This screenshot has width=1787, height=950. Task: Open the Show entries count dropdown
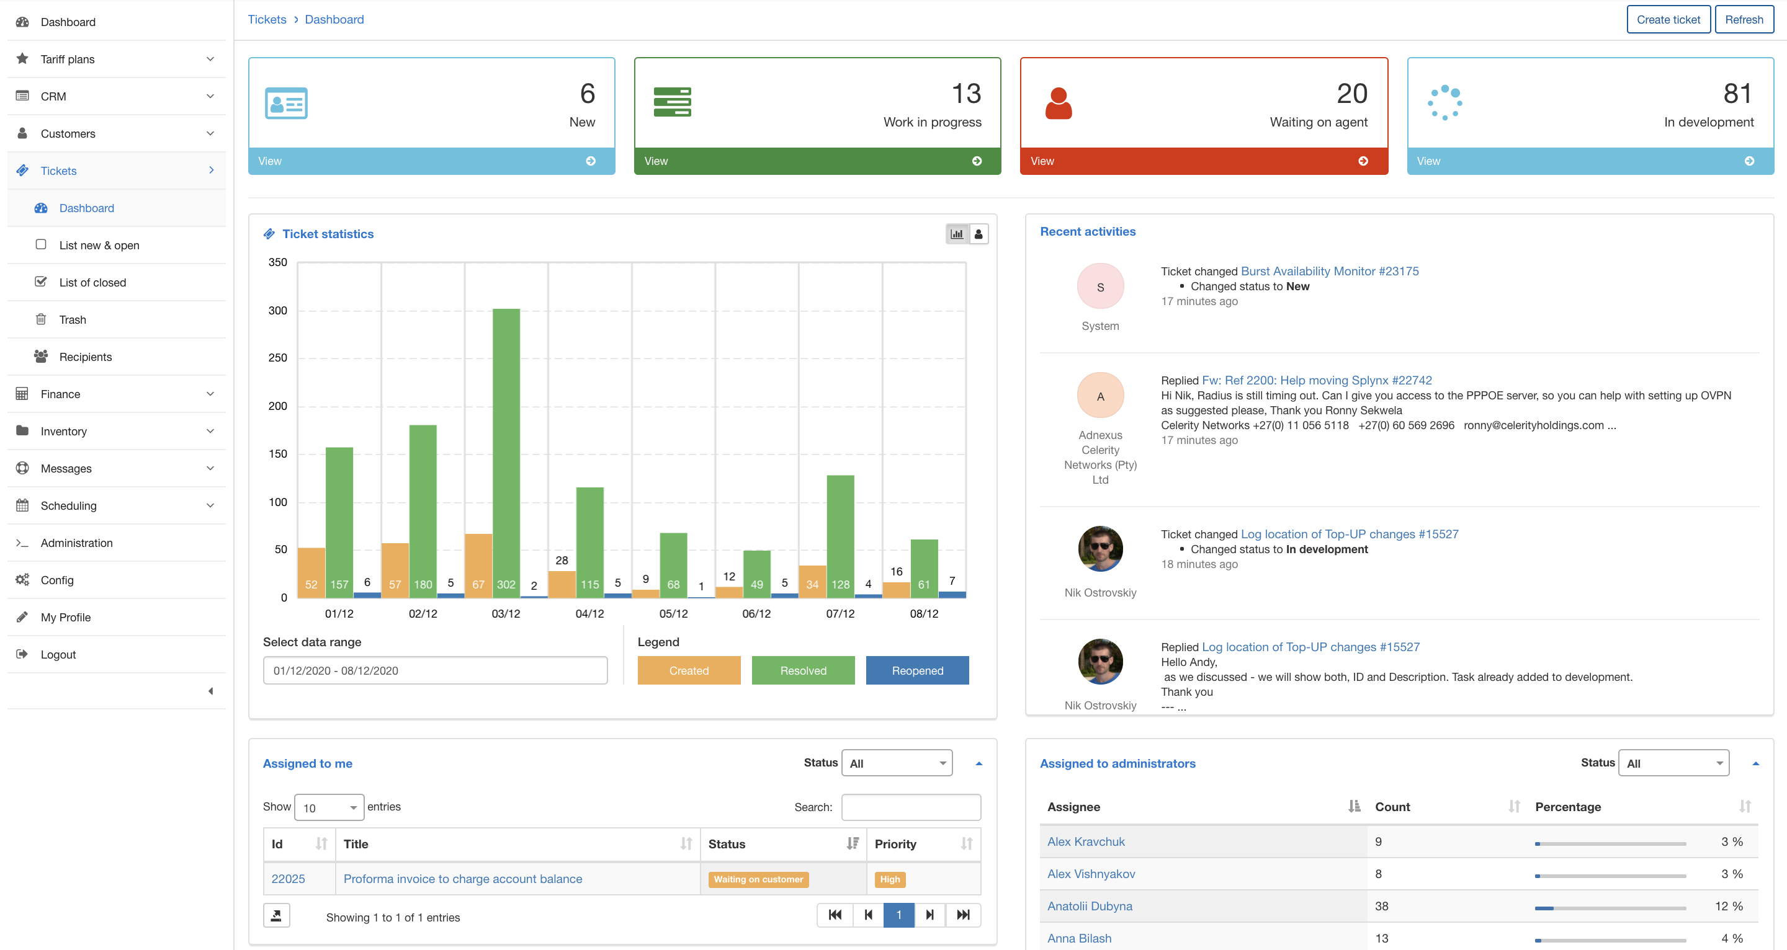pyautogui.click(x=329, y=807)
